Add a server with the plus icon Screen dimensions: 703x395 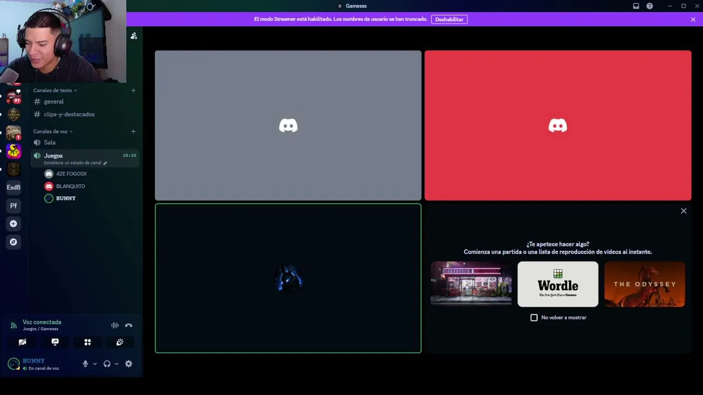click(x=14, y=224)
